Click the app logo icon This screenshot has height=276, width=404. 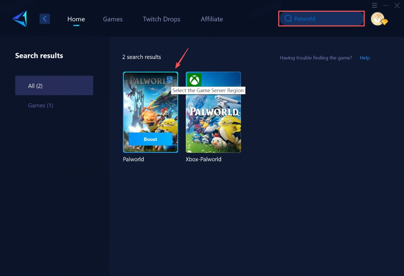[x=19, y=18]
